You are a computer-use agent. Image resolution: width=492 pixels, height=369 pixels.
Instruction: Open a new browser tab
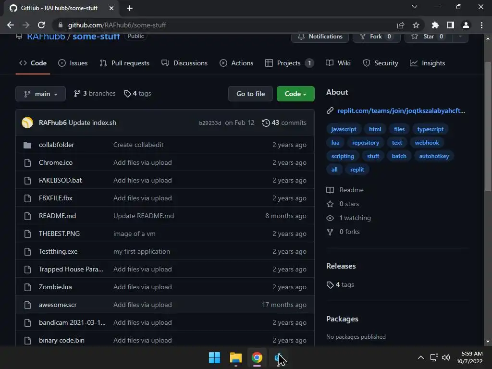tap(130, 8)
